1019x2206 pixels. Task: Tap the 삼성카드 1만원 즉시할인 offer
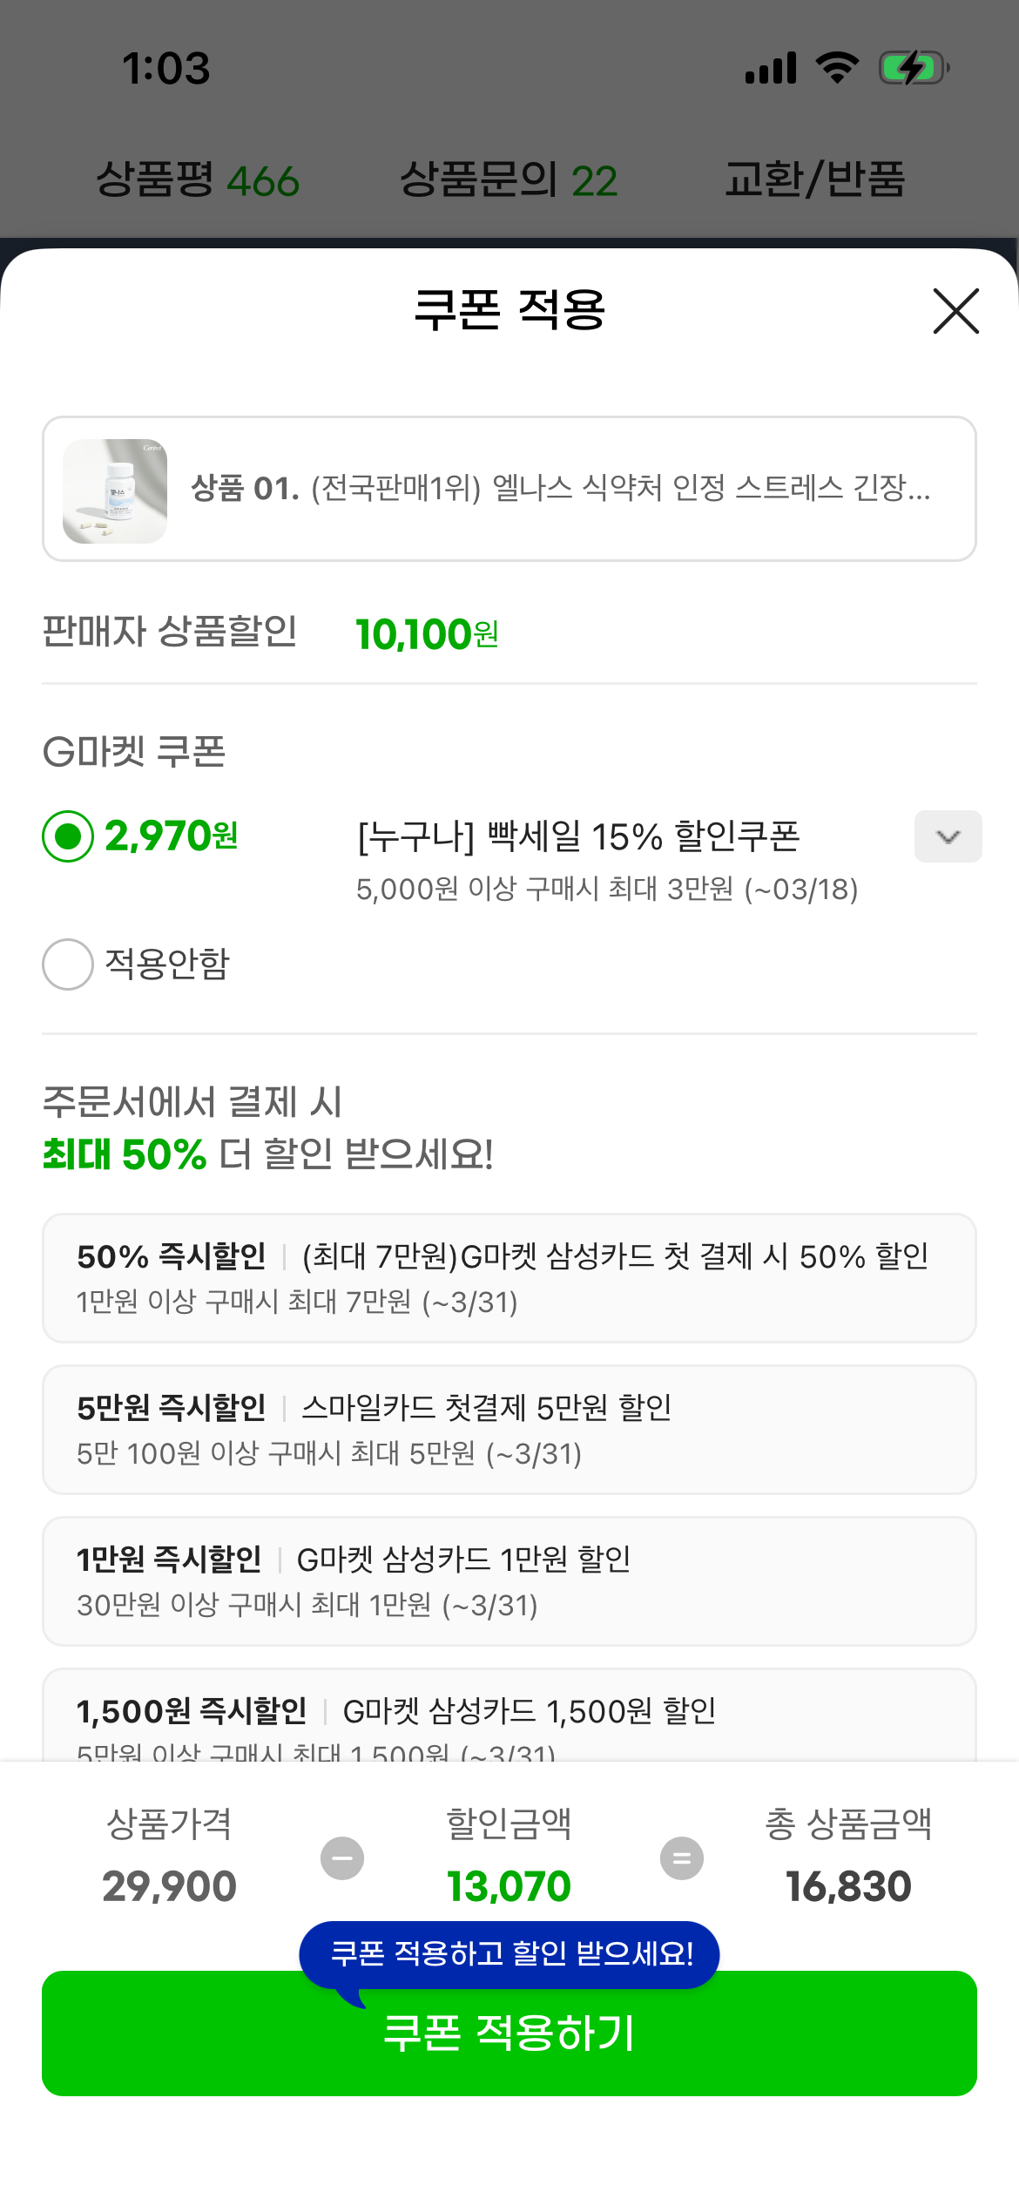[509, 1580]
